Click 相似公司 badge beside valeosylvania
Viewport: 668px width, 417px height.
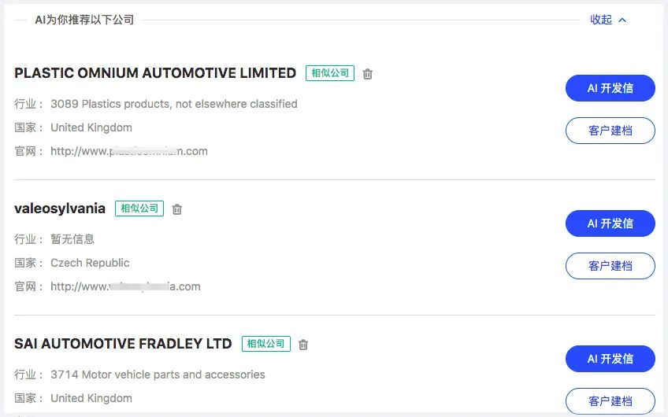pyautogui.click(x=139, y=208)
